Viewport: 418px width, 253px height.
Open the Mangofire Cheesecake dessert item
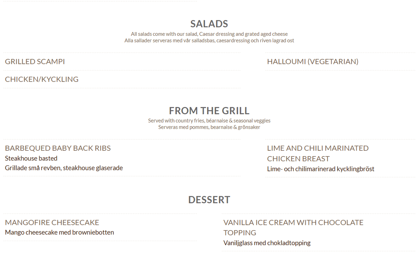[52, 222]
